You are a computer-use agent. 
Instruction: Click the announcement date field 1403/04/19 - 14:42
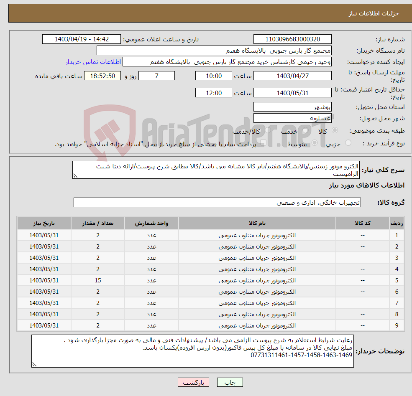82,39
